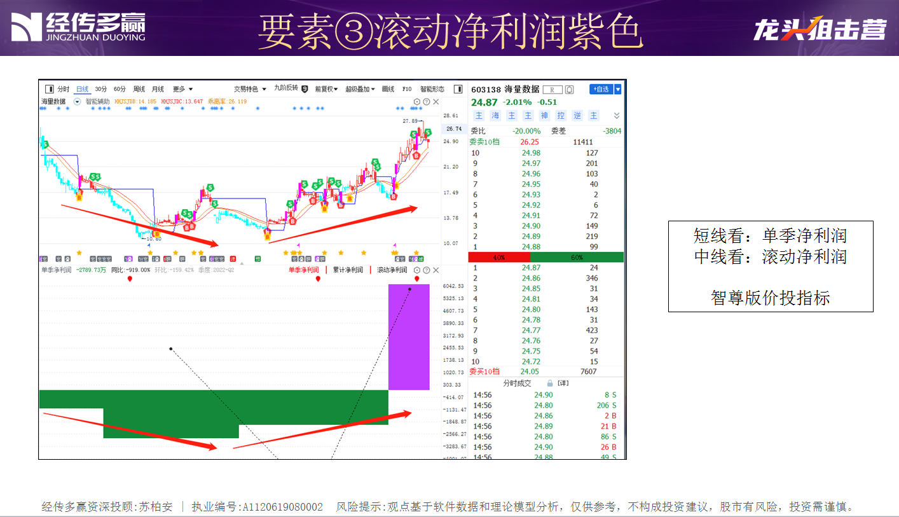Click the 神 tag in signal row
Image resolution: width=899 pixels, height=517 pixels.
[544, 115]
